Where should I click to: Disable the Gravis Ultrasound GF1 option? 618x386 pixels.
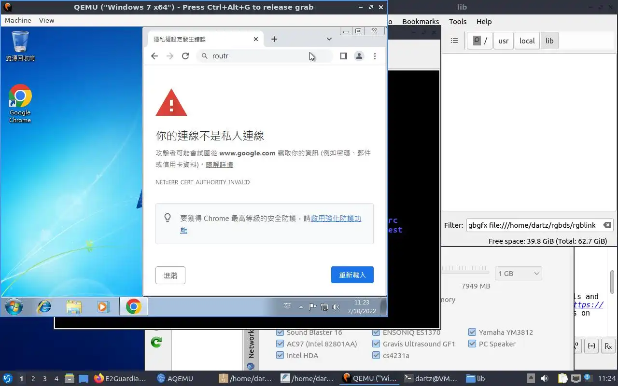376,344
